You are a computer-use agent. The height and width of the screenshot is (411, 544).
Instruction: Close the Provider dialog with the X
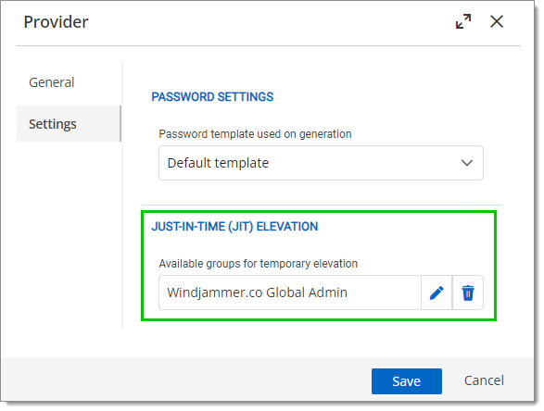click(497, 21)
